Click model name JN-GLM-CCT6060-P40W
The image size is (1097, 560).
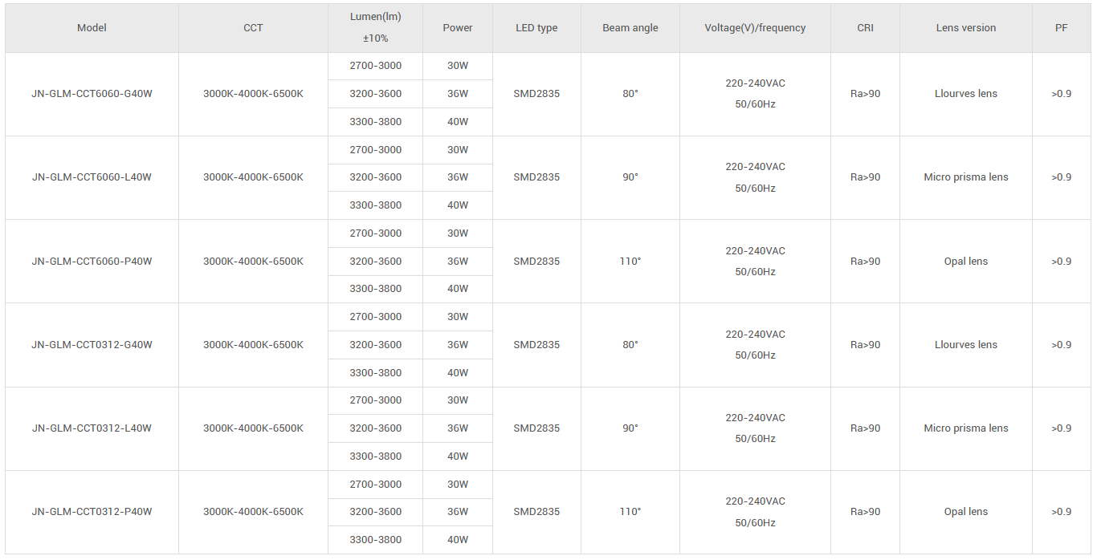click(x=92, y=262)
